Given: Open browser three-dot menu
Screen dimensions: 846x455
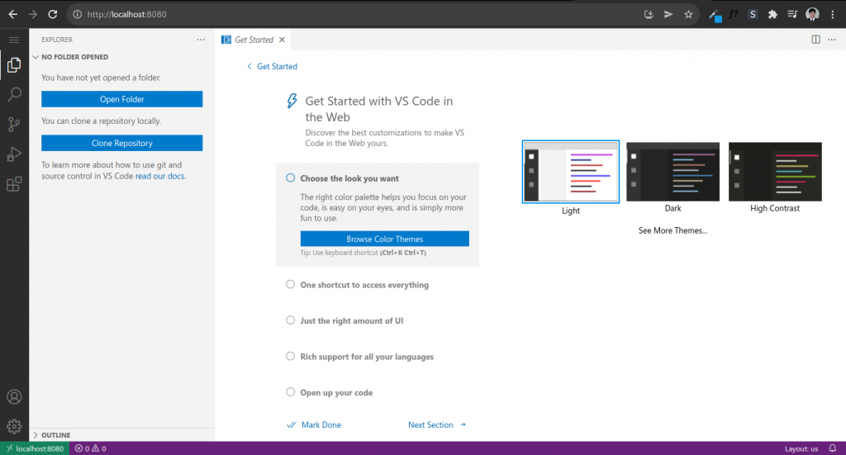Looking at the screenshot, I should (833, 15).
